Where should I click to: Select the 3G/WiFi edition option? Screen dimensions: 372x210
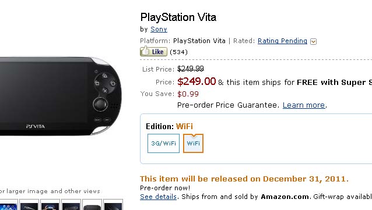pyautogui.click(x=163, y=143)
